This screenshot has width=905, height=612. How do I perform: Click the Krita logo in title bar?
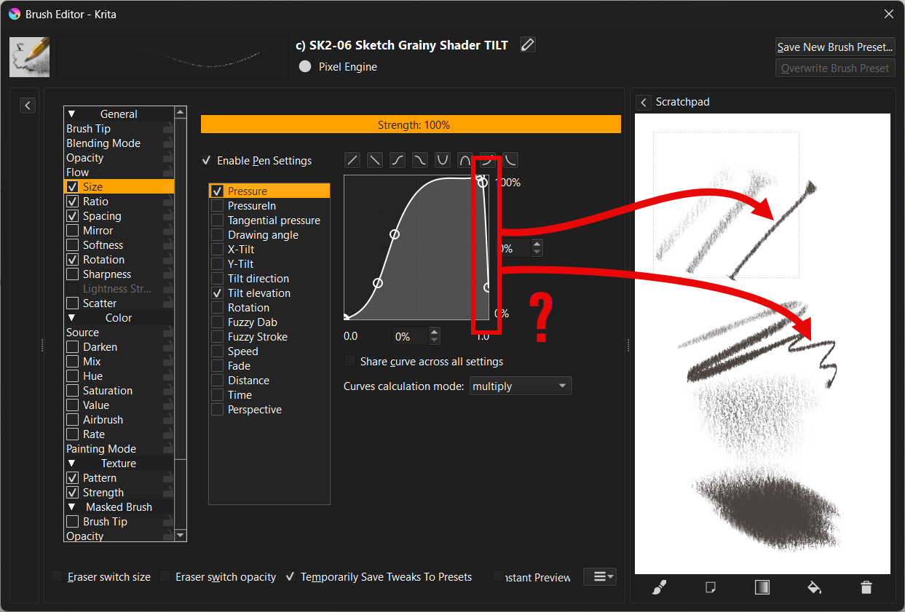pyautogui.click(x=15, y=14)
